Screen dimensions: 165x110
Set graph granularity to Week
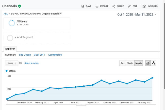tap(130, 63)
